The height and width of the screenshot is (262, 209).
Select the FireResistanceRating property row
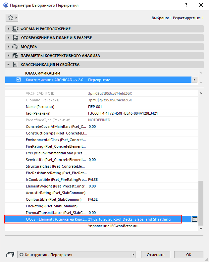point(102,173)
